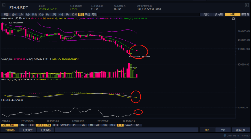The width and height of the screenshot is (251, 139).
Task: Click the 111,013,847.59 USDT volume value
Action: click(x=149, y=9)
